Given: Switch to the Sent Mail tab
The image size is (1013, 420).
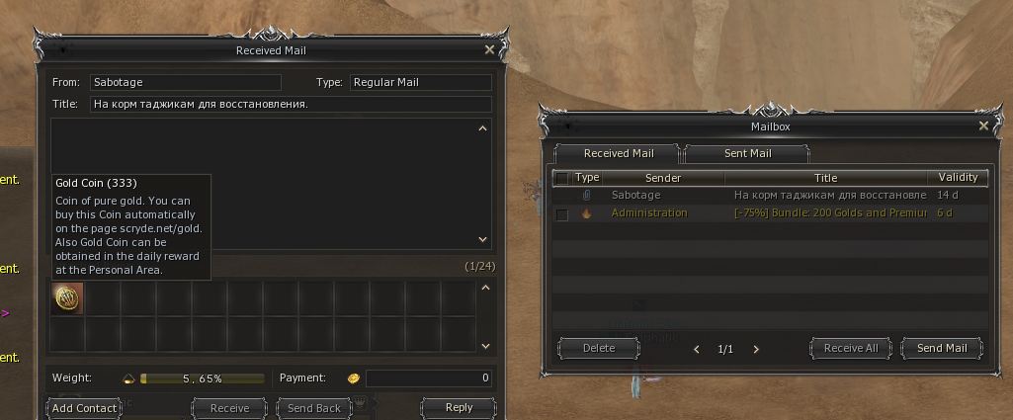Looking at the screenshot, I should 747,154.
